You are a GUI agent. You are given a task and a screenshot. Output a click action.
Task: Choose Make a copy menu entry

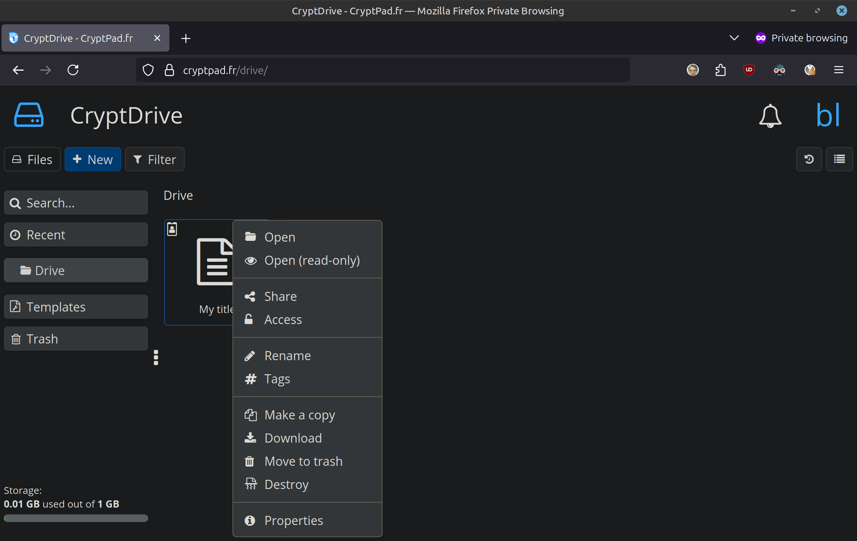pos(299,415)
